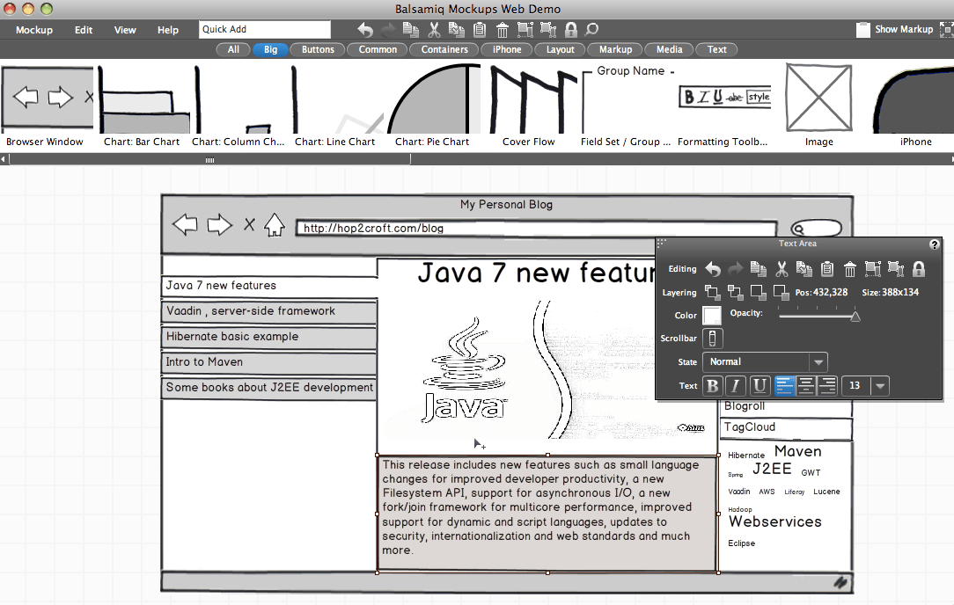Delete the selection using the trash icon
The width and height of the screenshot is (954, 605).
click(x=850, y=269)
